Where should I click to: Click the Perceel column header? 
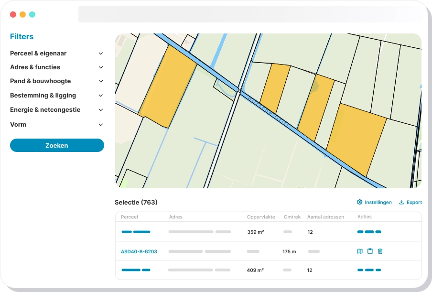pyautogui.click(x=129, y=217)
